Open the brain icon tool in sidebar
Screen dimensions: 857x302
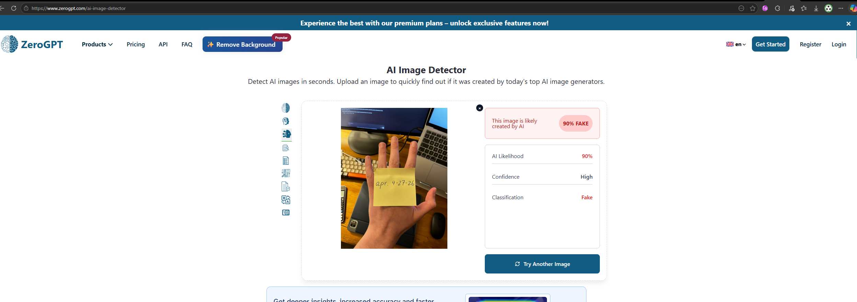tap(286, 108)
